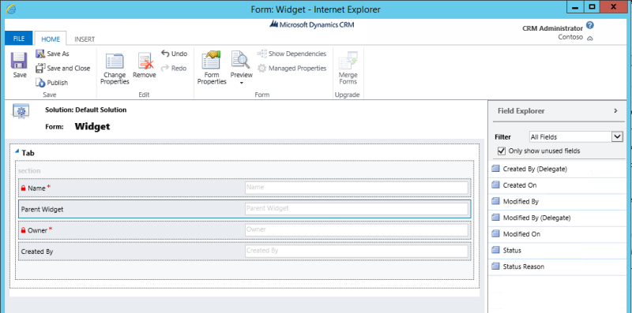Select the Parent Widget field label

coord(42,209)
